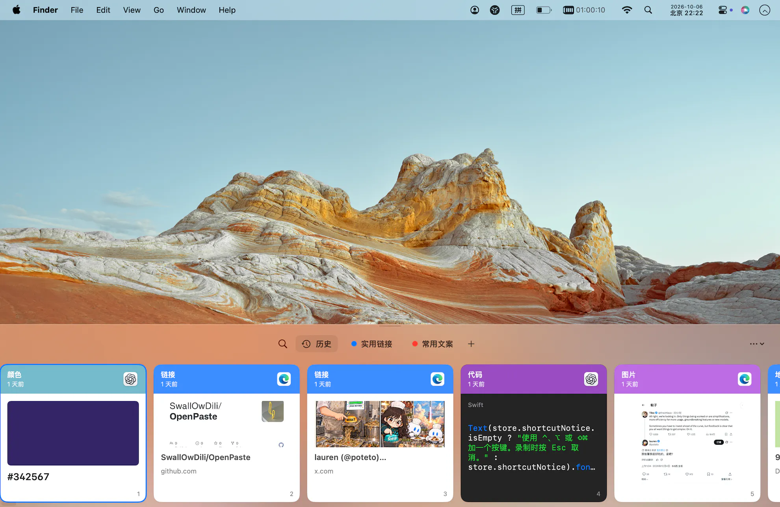Click the 图片 card header
This screenshot has height=507, width=780.
[687, 379]
